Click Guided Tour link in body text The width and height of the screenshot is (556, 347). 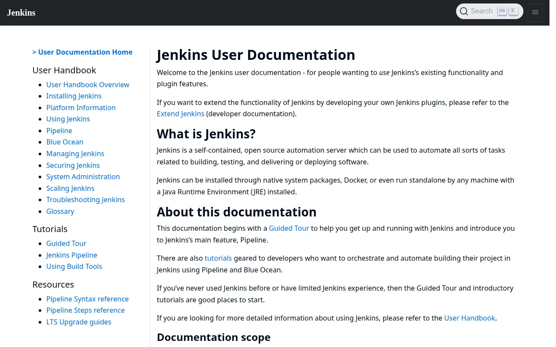point(289,228)
